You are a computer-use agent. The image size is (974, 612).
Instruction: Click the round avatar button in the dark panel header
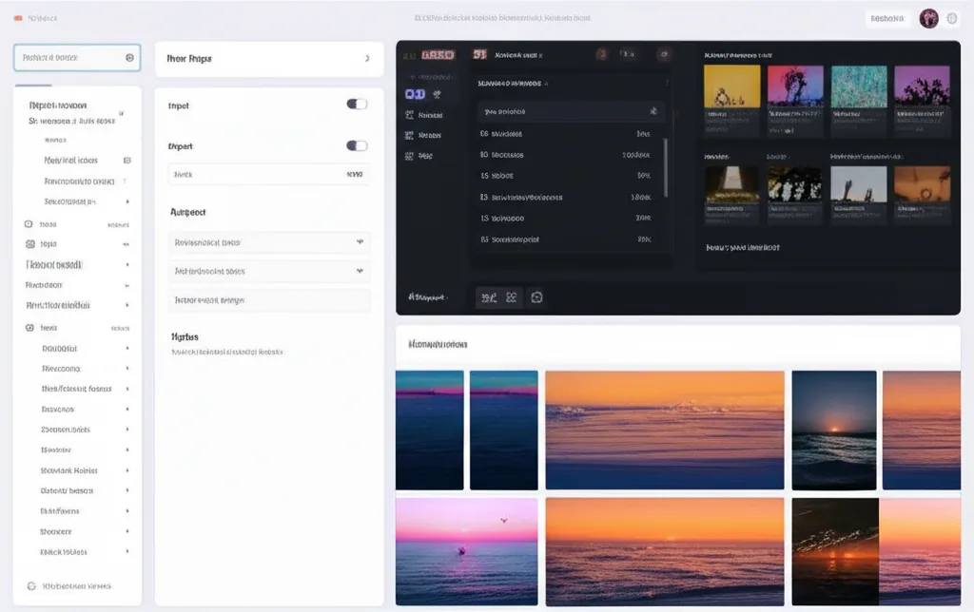pos(601,54)
